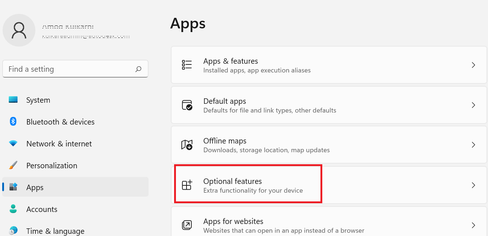Click the Apps & features list icon

pyautogui.click(x=187, y=65)
